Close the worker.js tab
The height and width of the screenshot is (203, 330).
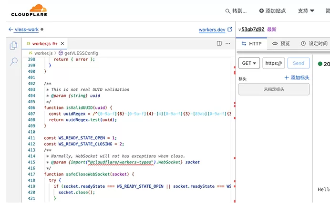[62, 43]
